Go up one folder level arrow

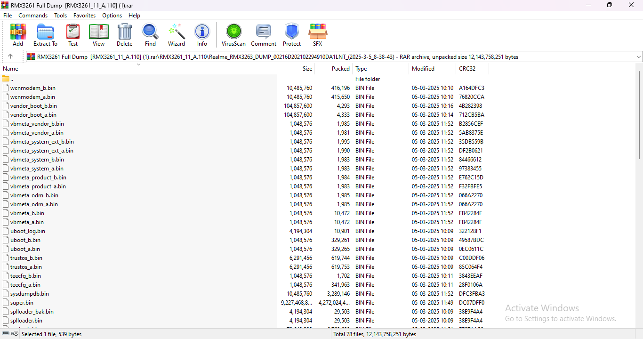(10, 56)
